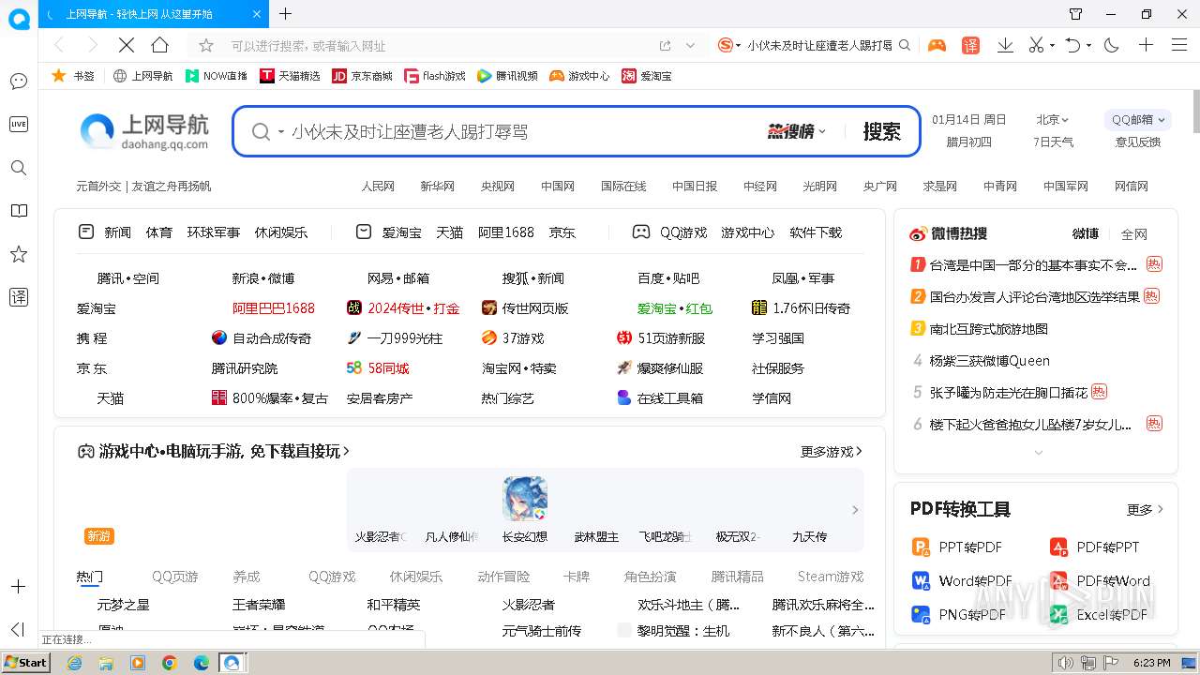Open Word转PDF converter

[x=962, y=580]
